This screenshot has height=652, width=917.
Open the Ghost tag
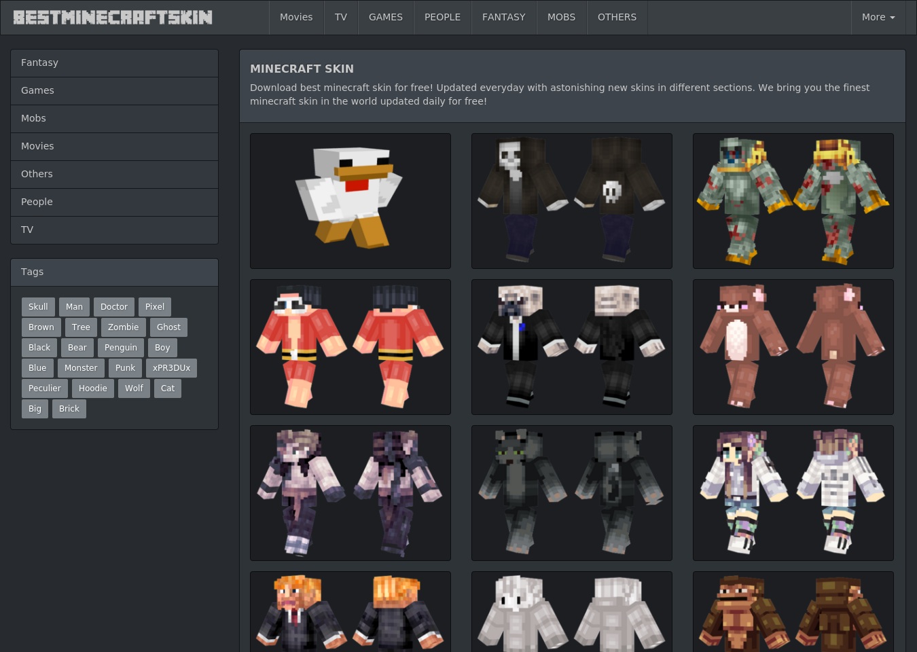coord(168,327)
